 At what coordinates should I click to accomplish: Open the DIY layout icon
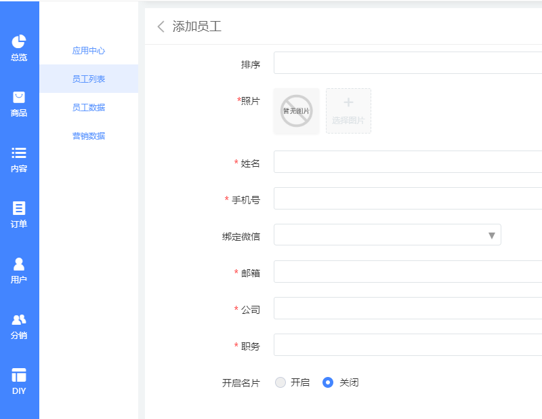click(19, 375)
